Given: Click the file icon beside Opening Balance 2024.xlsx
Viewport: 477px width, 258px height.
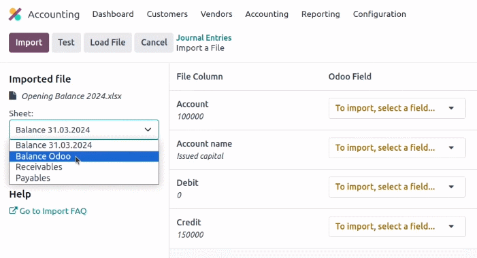Looking at the screenshot, I should (x=13, y=96).
